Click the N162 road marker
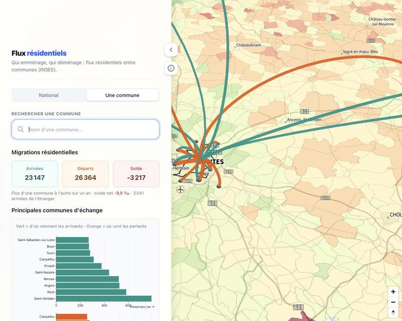 click(371, 41)
